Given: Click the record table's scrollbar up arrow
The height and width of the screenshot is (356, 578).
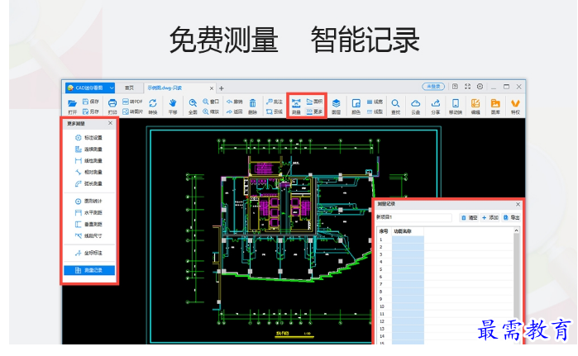Looking at the screenshot, I should click(x=516, y=230).
